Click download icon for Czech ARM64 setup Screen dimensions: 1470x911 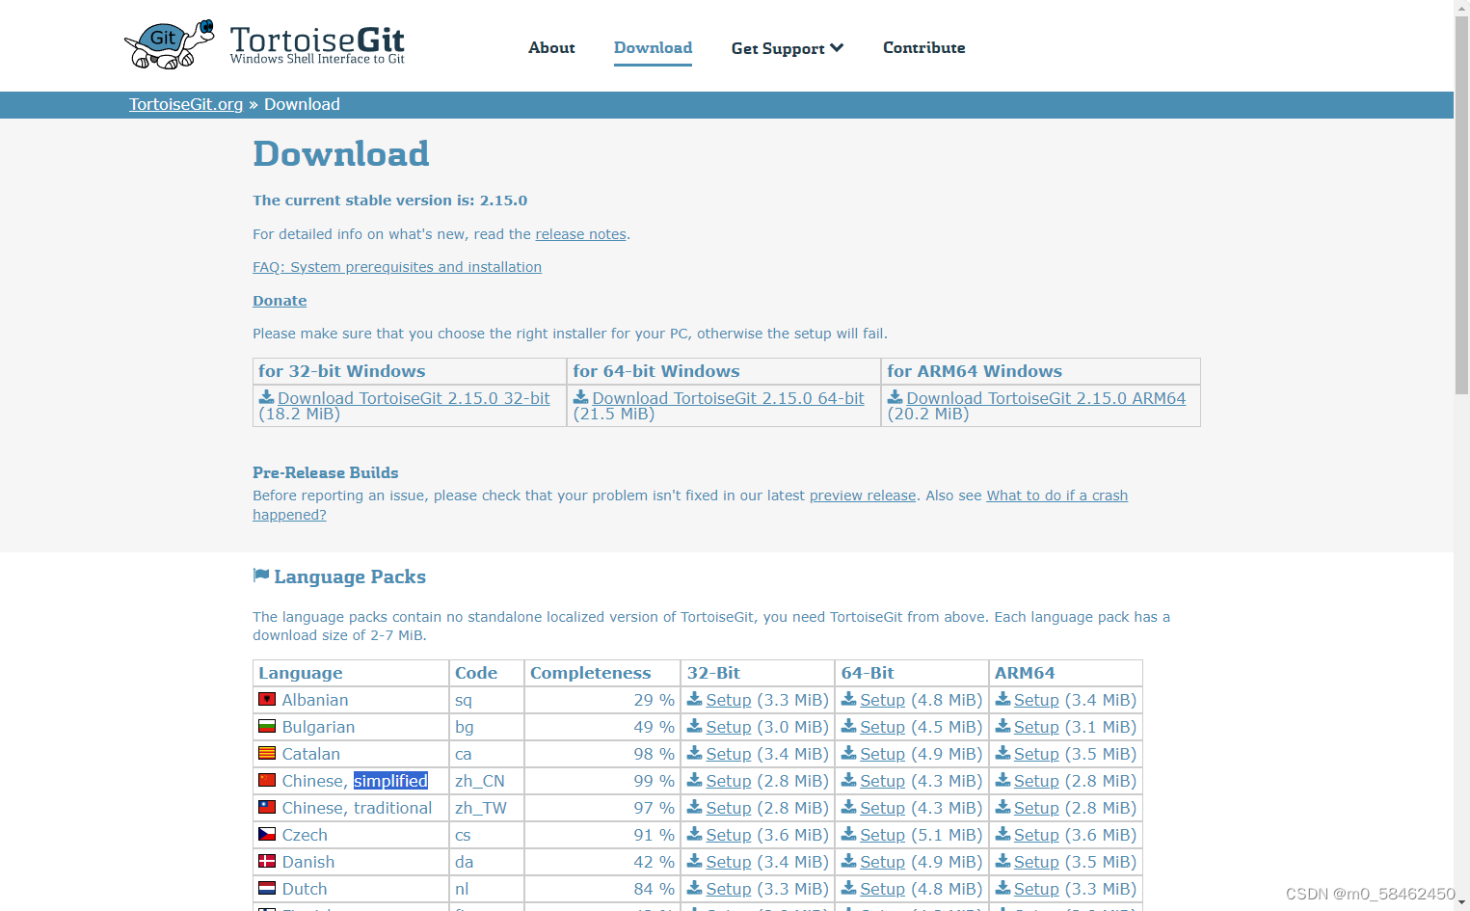coord(1003,834)
